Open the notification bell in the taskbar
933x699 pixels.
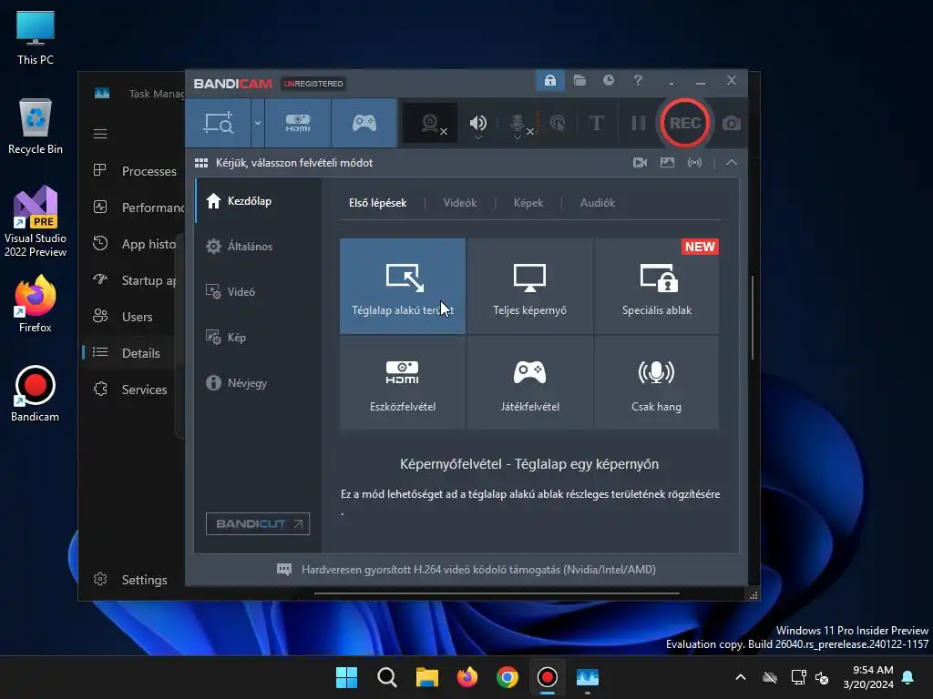(x=908, y=677)
